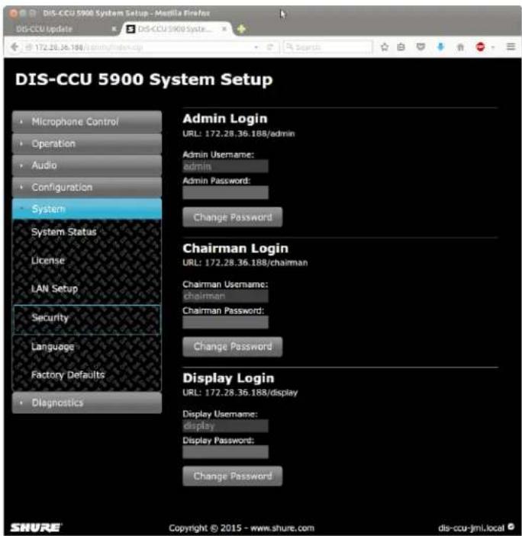Collapse the System menu section
This screenshot has height=536, width=522.
(x=87, y=209)
